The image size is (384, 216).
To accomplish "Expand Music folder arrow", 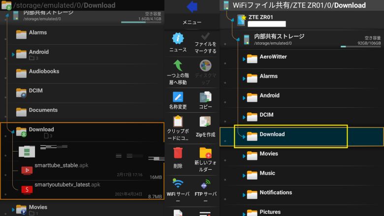I will pos(244,175).
